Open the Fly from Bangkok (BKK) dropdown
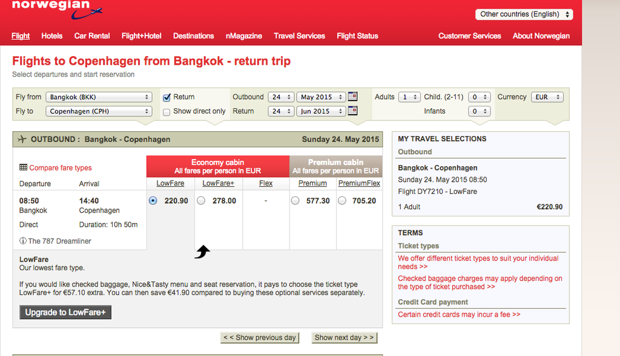This screenshot has height=356, width=620. pos(99,97)
